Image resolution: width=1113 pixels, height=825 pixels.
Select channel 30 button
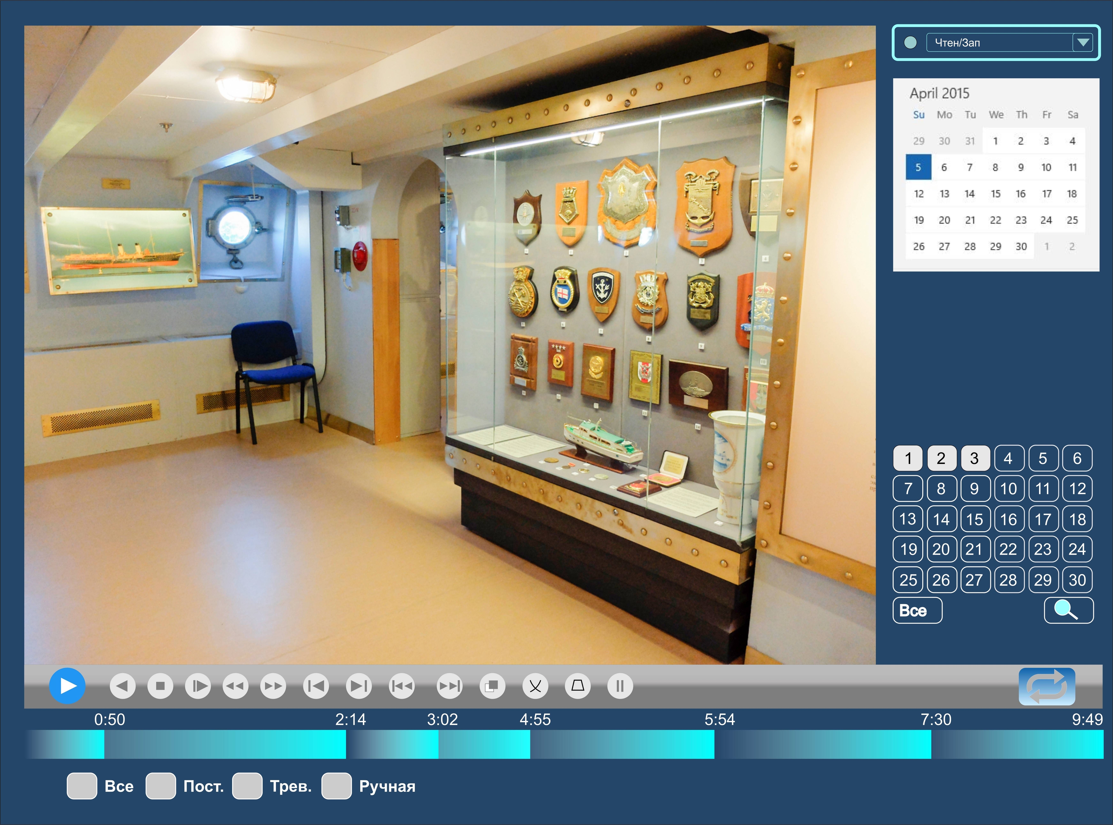point(1078,580)
